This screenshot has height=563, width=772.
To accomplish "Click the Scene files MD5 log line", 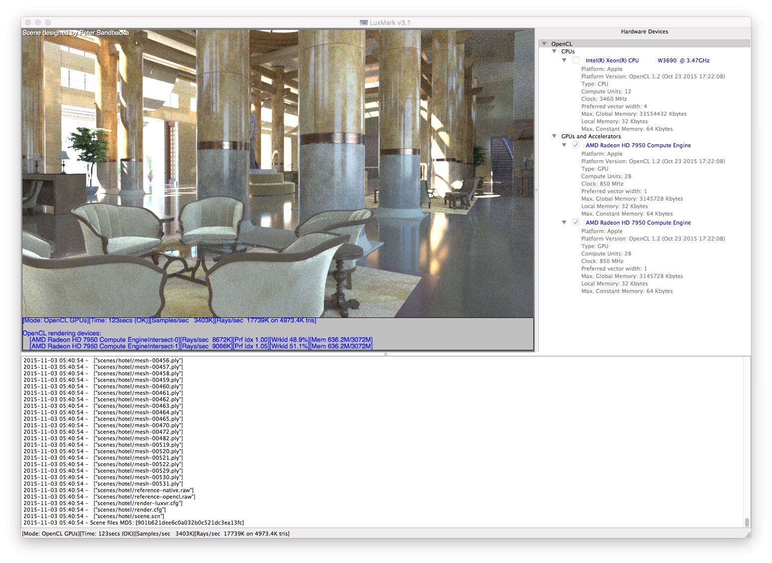I will (x=134, y=523).
